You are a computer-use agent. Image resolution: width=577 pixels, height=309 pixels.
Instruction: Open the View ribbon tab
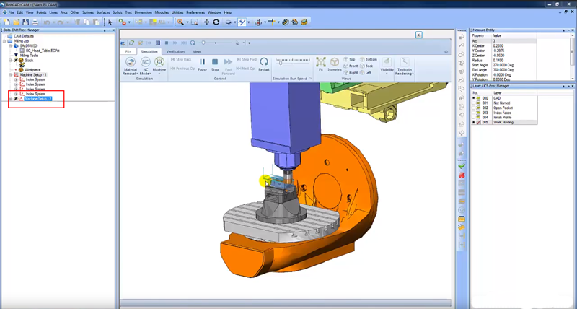point(197,51)
